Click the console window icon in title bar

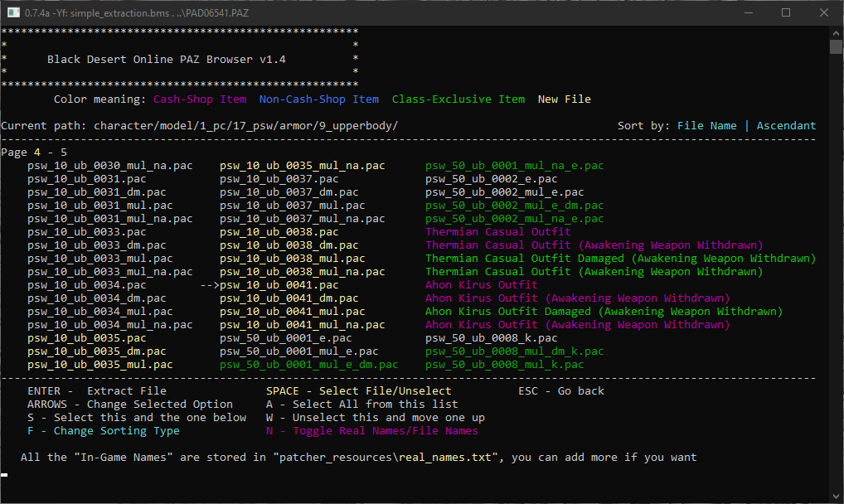click(x=13, y=12)
